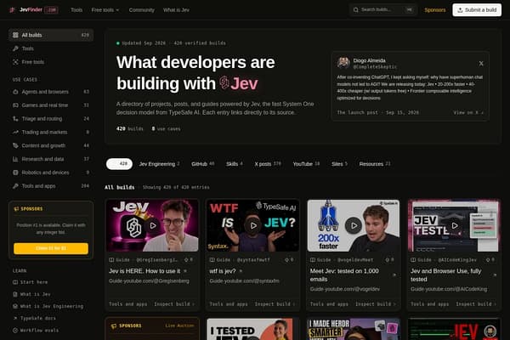The image size is (510, 340).
Task: Click the upvote icon on 'wtf is jev?' card
Action: coord(287,260)
